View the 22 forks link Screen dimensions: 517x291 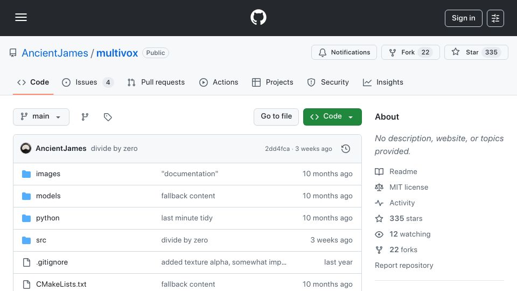point(403,250)
